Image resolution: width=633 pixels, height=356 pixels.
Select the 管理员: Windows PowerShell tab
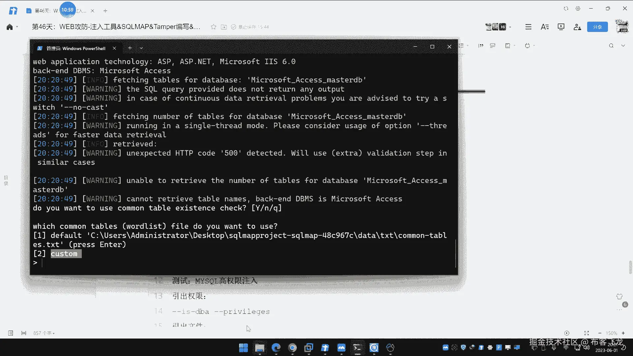[76, 48]
